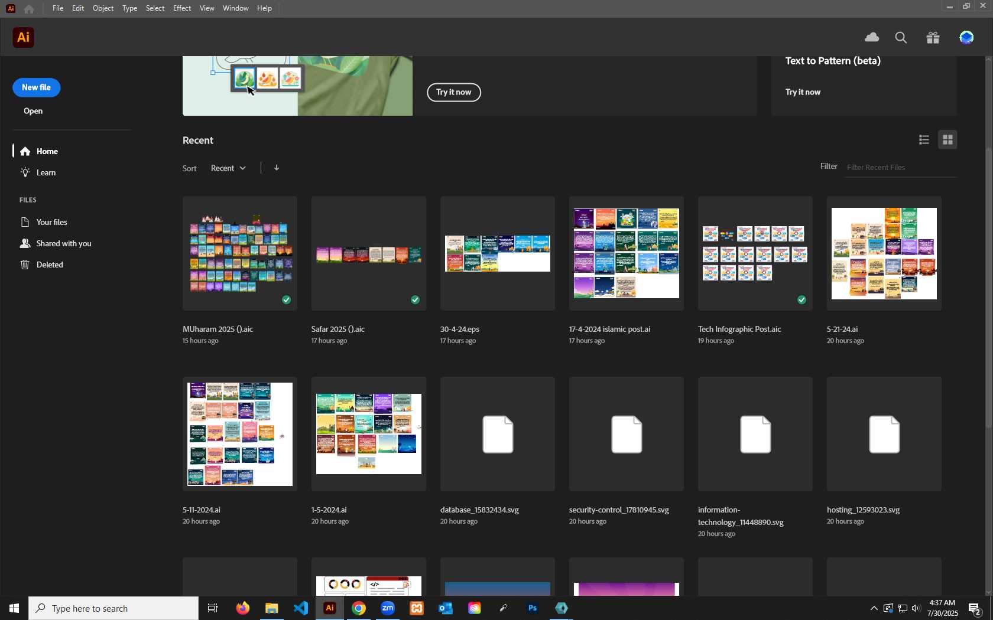Click the Adobe Illustrator Ai logo
This screenshot has width=993, height=620.
pos(23,37)
